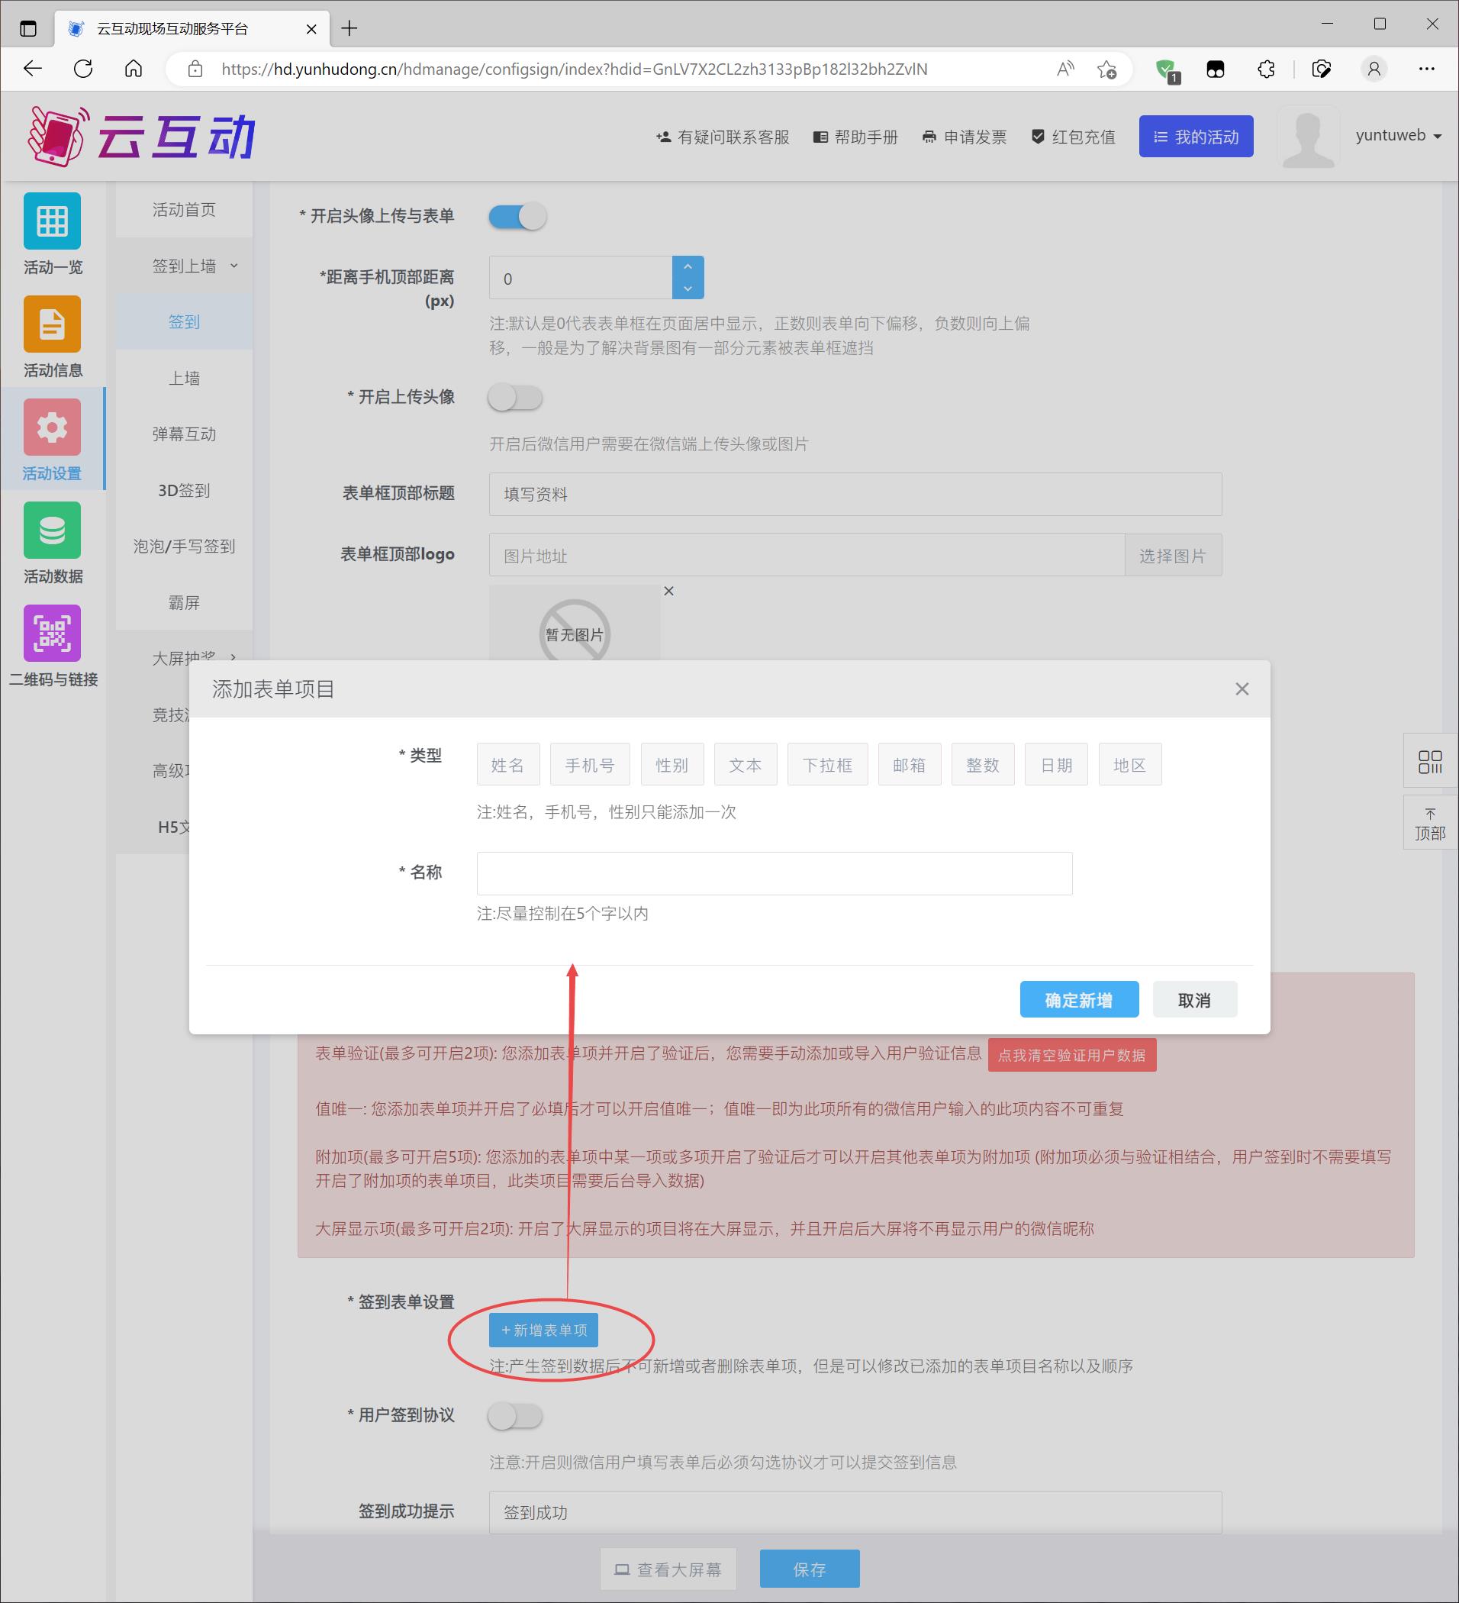Click the 确定新增 button
The image size is (1459, 1603).
click(x=1078, y=999)
